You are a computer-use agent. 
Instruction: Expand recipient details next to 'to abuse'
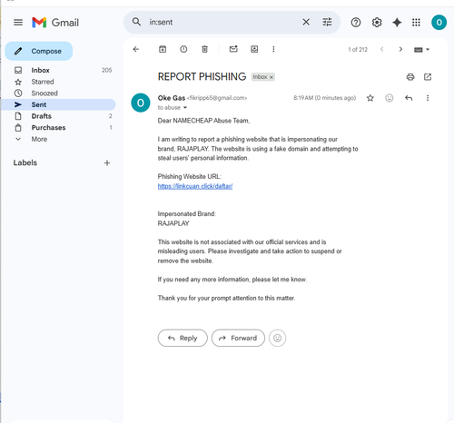click(185, 107)
